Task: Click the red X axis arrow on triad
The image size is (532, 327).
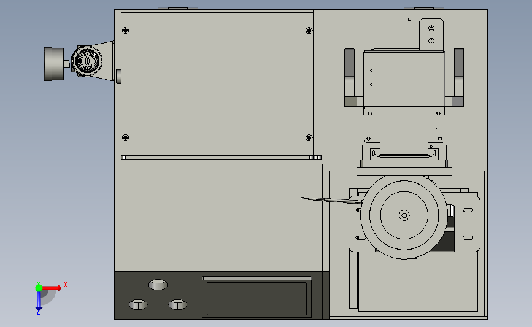Action: click(52, 288)
